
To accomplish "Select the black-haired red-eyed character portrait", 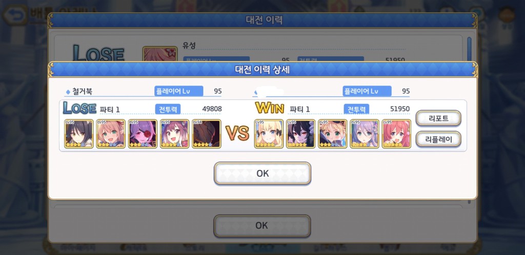I will pyautogui.click(x=300, y=134).
